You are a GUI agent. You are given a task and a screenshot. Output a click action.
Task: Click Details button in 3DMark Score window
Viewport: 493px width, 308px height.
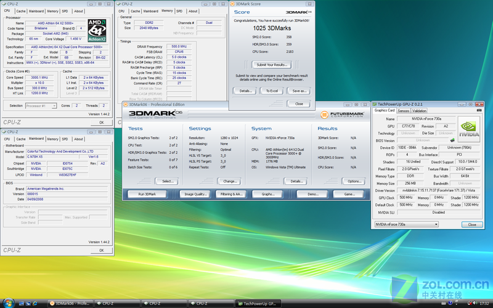(x=245, y=91)
